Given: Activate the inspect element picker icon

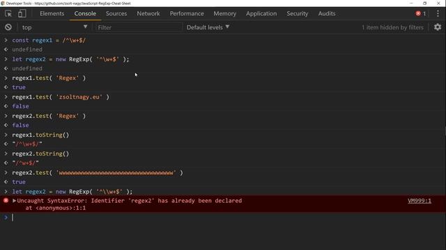Looking at the screenshot, I should (8, 13).
